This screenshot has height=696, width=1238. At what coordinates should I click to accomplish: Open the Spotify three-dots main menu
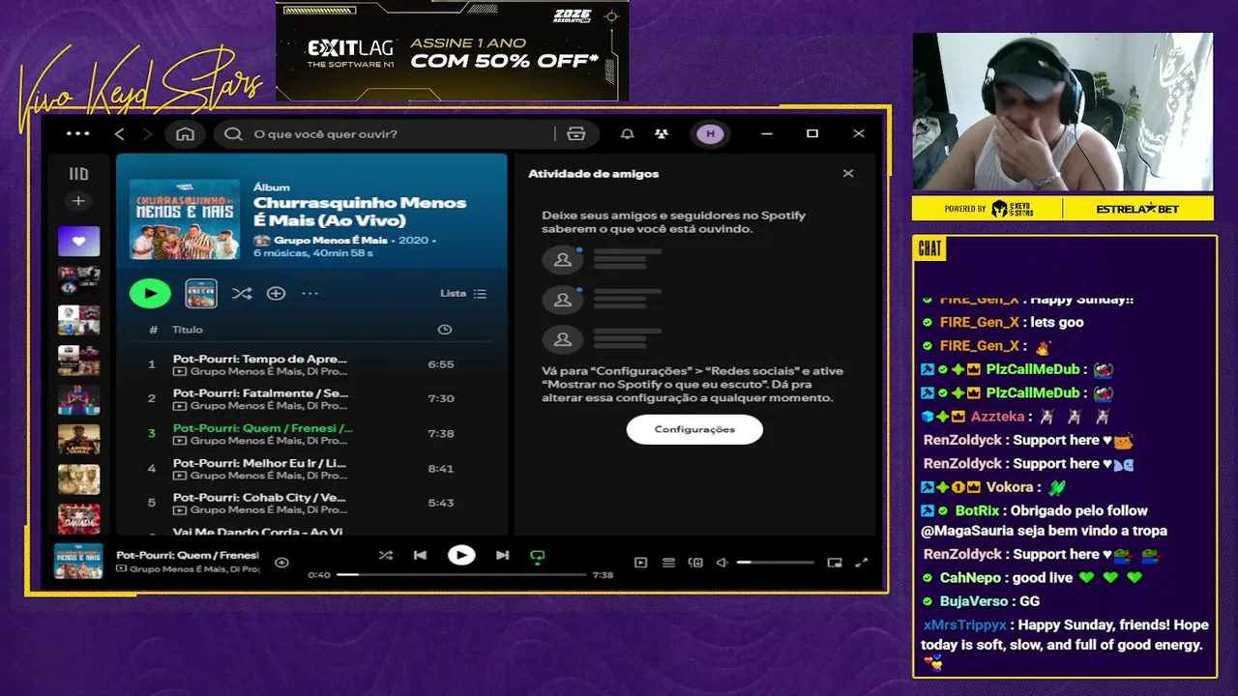pos(77,133)
